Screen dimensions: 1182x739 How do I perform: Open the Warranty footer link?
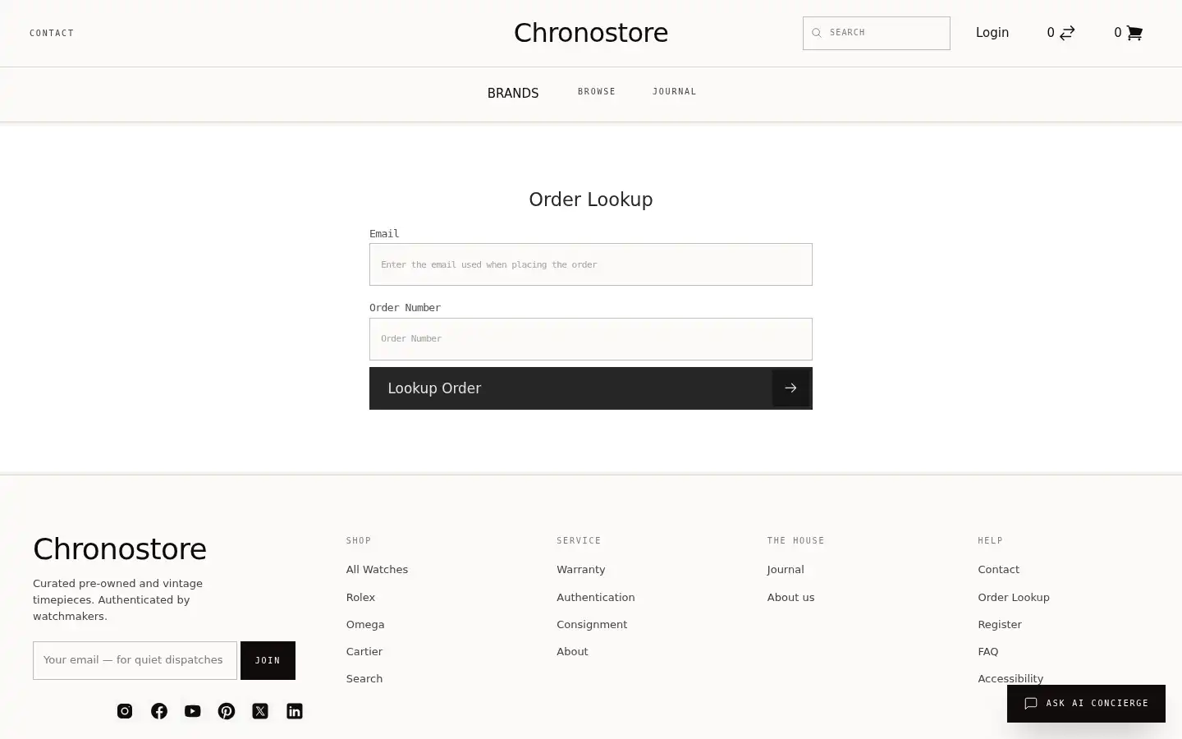coord(581,570)
